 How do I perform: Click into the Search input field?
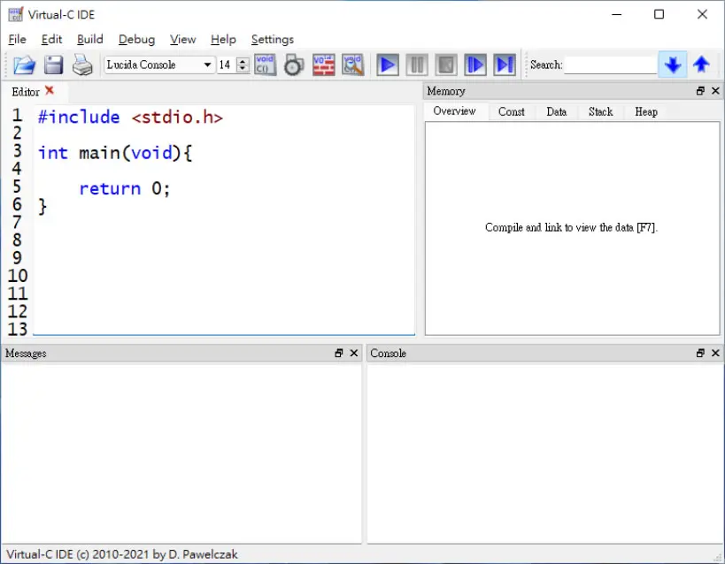click(610, 65)
